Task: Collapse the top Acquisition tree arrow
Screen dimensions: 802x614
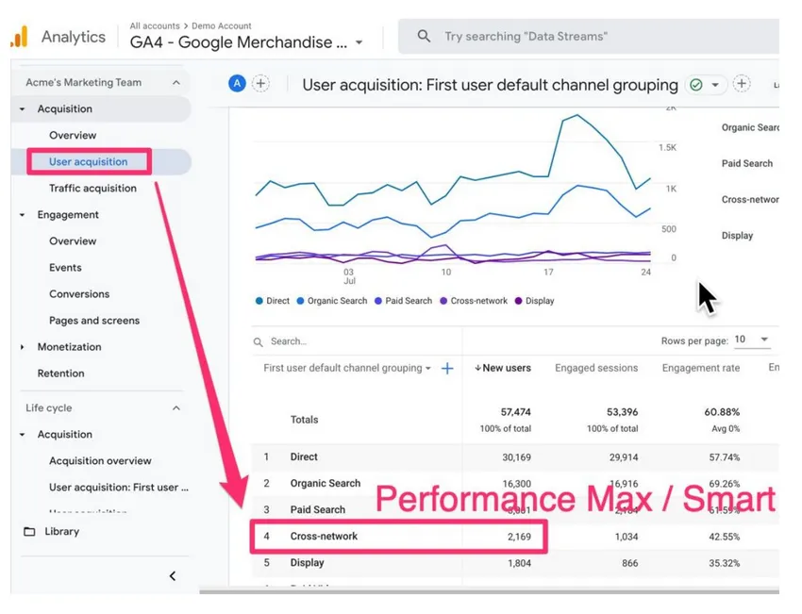Action: click(x=22, y=108)
